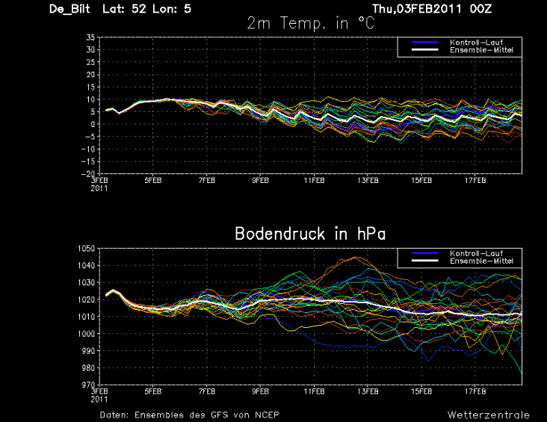Click 15FEB date label under temperature chart
The height and width of the screenshot is (422, 547).
click(421, 180)
